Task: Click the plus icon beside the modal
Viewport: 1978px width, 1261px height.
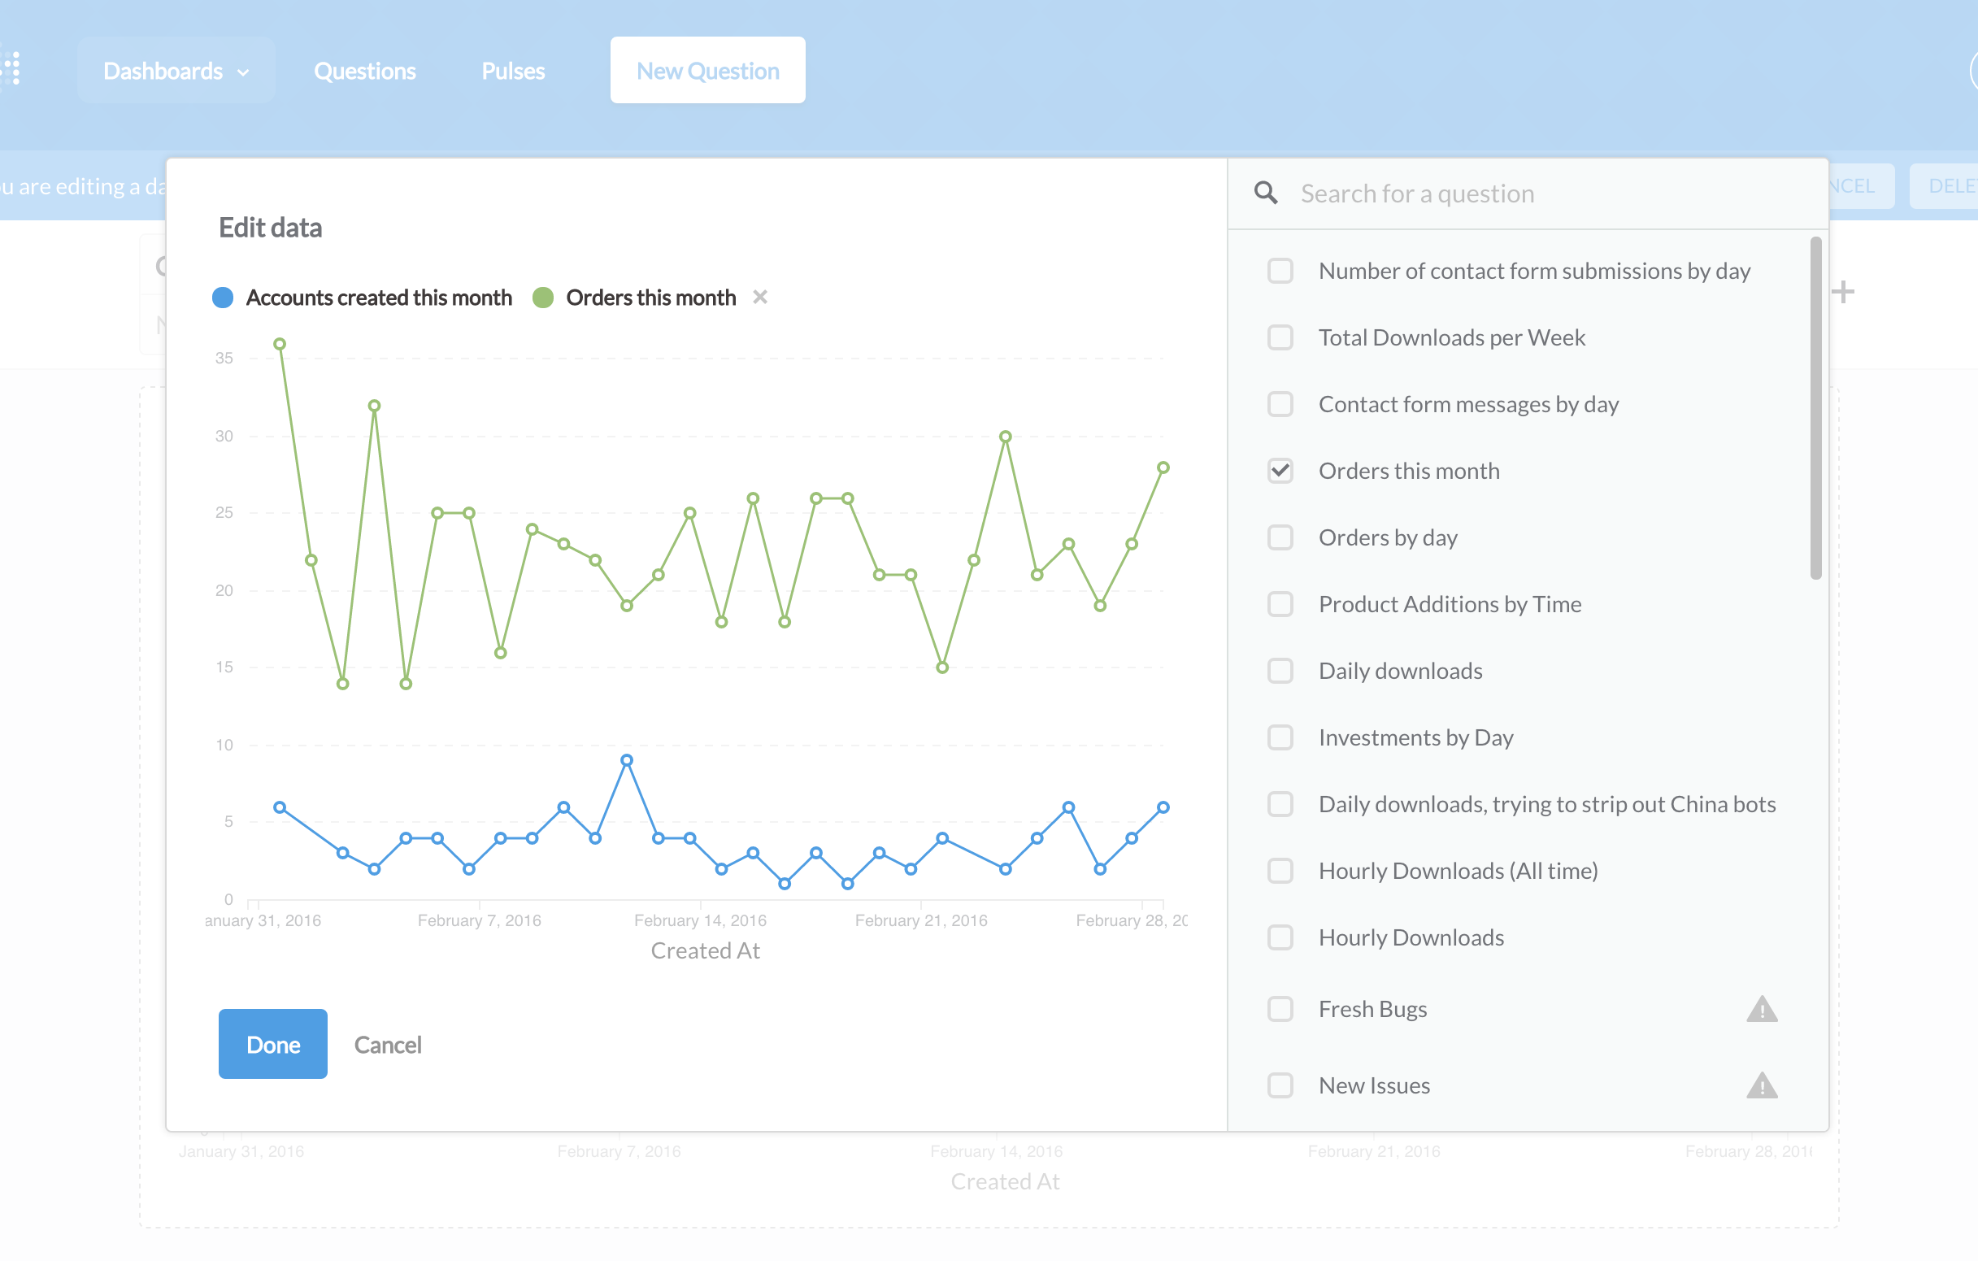Action: point(1843,292)
